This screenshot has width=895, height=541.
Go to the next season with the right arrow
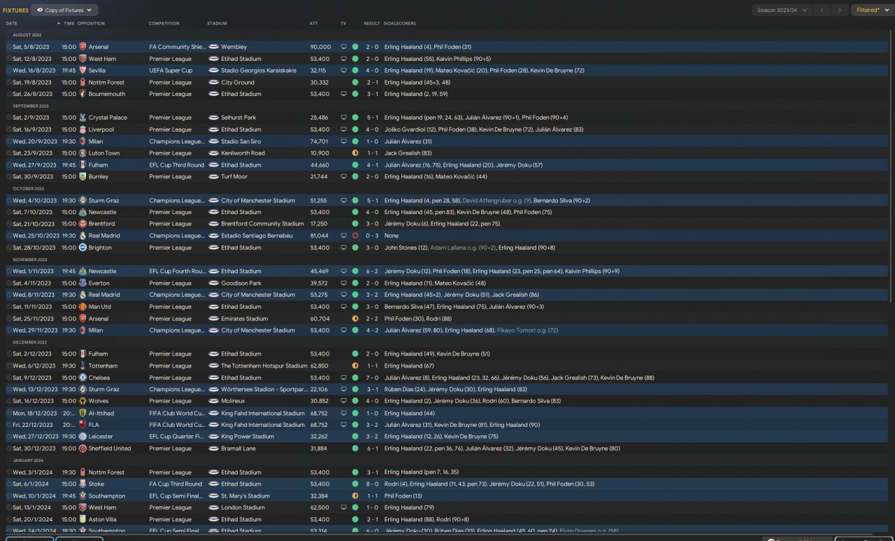click(x=840, y=10)
